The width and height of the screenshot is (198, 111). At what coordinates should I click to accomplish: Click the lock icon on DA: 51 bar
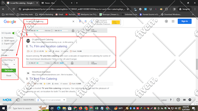[72, 63]
